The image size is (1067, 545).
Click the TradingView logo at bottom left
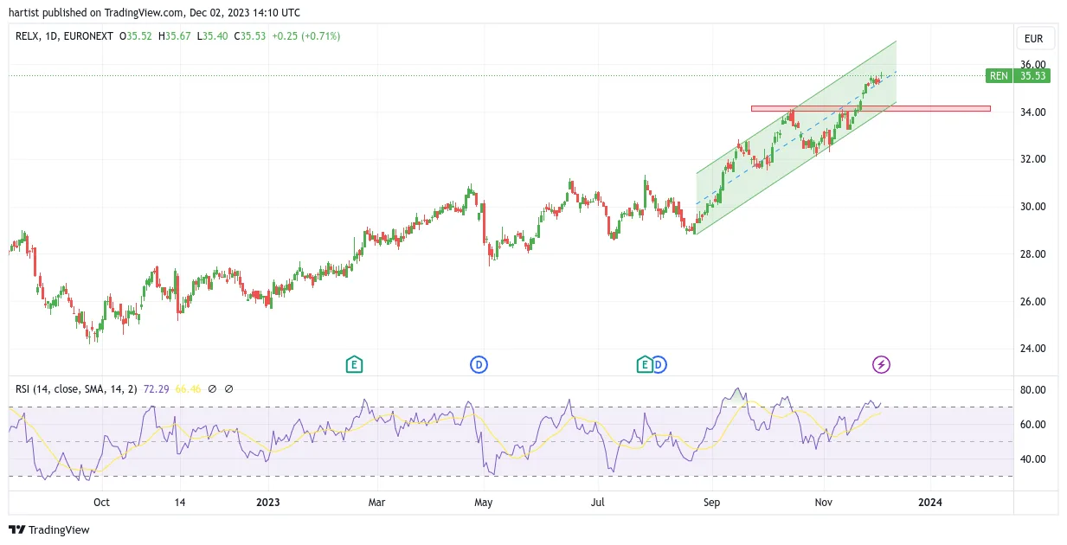[49, 529]
